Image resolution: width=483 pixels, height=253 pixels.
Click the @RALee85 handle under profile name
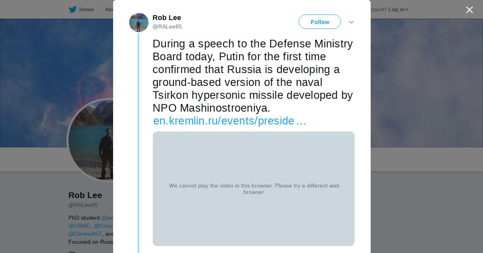tap(83, 205)
